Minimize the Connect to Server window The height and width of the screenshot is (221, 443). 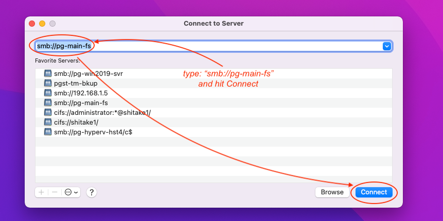click(x=42, y=24)
